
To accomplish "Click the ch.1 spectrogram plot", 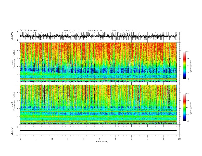I will tap(98, 62).
